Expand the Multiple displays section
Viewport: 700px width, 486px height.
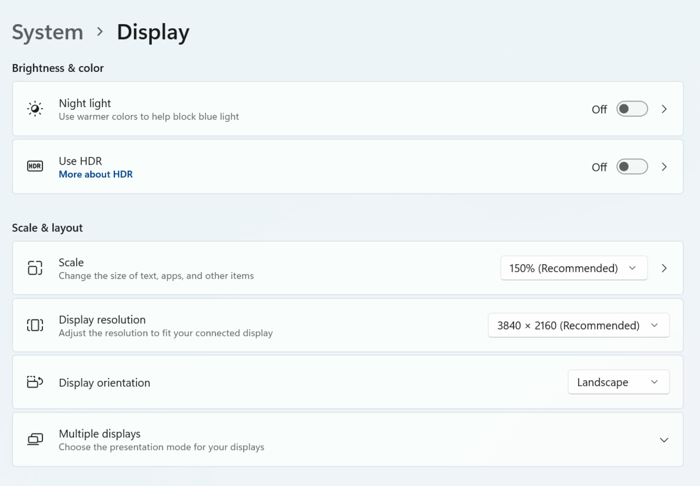664,440
